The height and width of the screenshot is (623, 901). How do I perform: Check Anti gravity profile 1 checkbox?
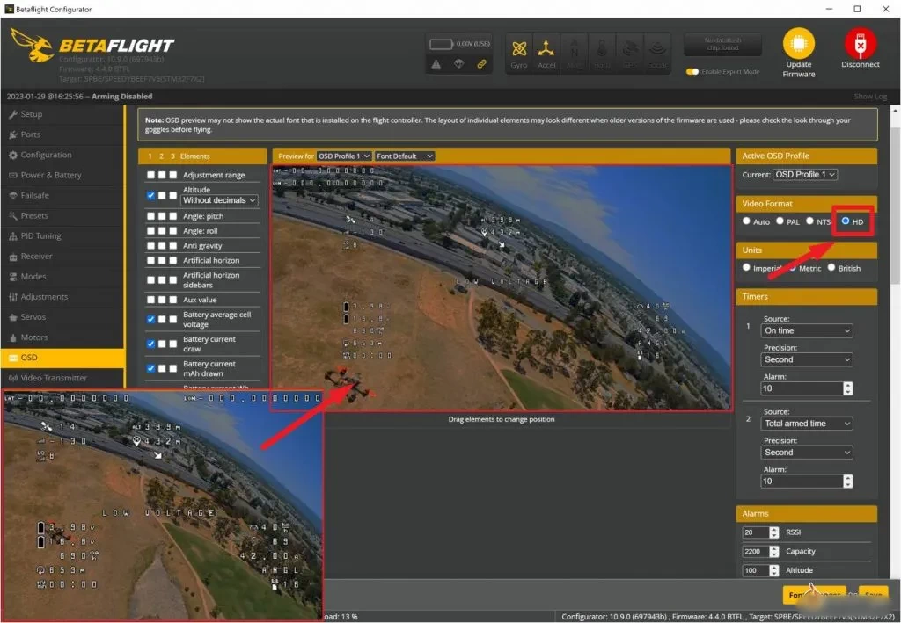point(150,245)
